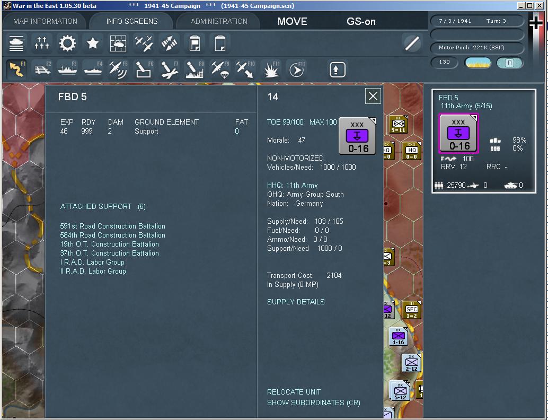Click the FBD 5 counter in the right panel
Image resolution: width=548 pixels, height=420 pixels.
pyautogui.click(x=458, y=133)
